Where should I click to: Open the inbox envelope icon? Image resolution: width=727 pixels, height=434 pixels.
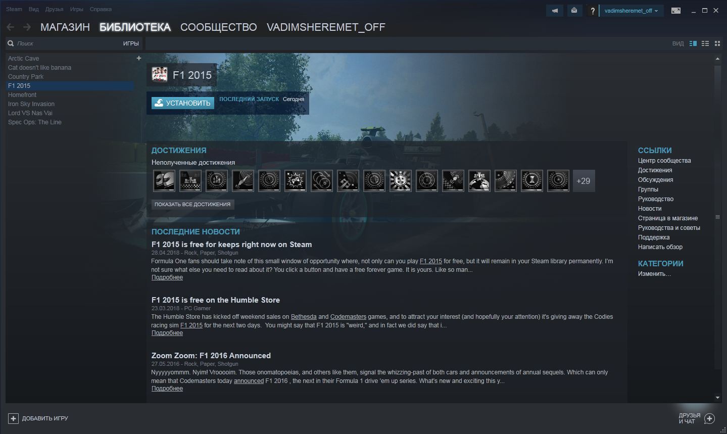[574, 11]
